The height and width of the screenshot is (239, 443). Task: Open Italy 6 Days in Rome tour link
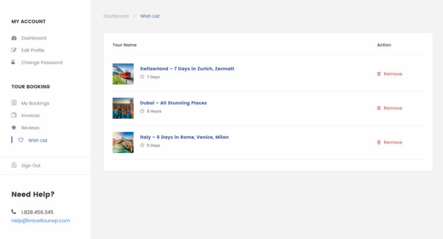(x=184, y=137)
